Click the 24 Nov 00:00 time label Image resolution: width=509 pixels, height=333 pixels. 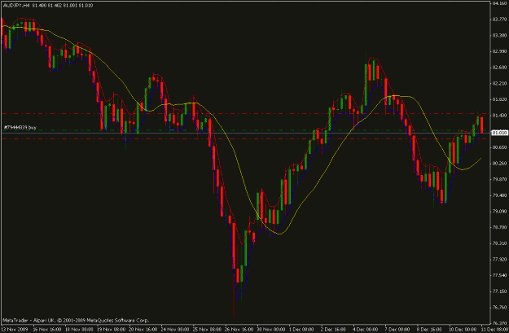pos(175,329)
